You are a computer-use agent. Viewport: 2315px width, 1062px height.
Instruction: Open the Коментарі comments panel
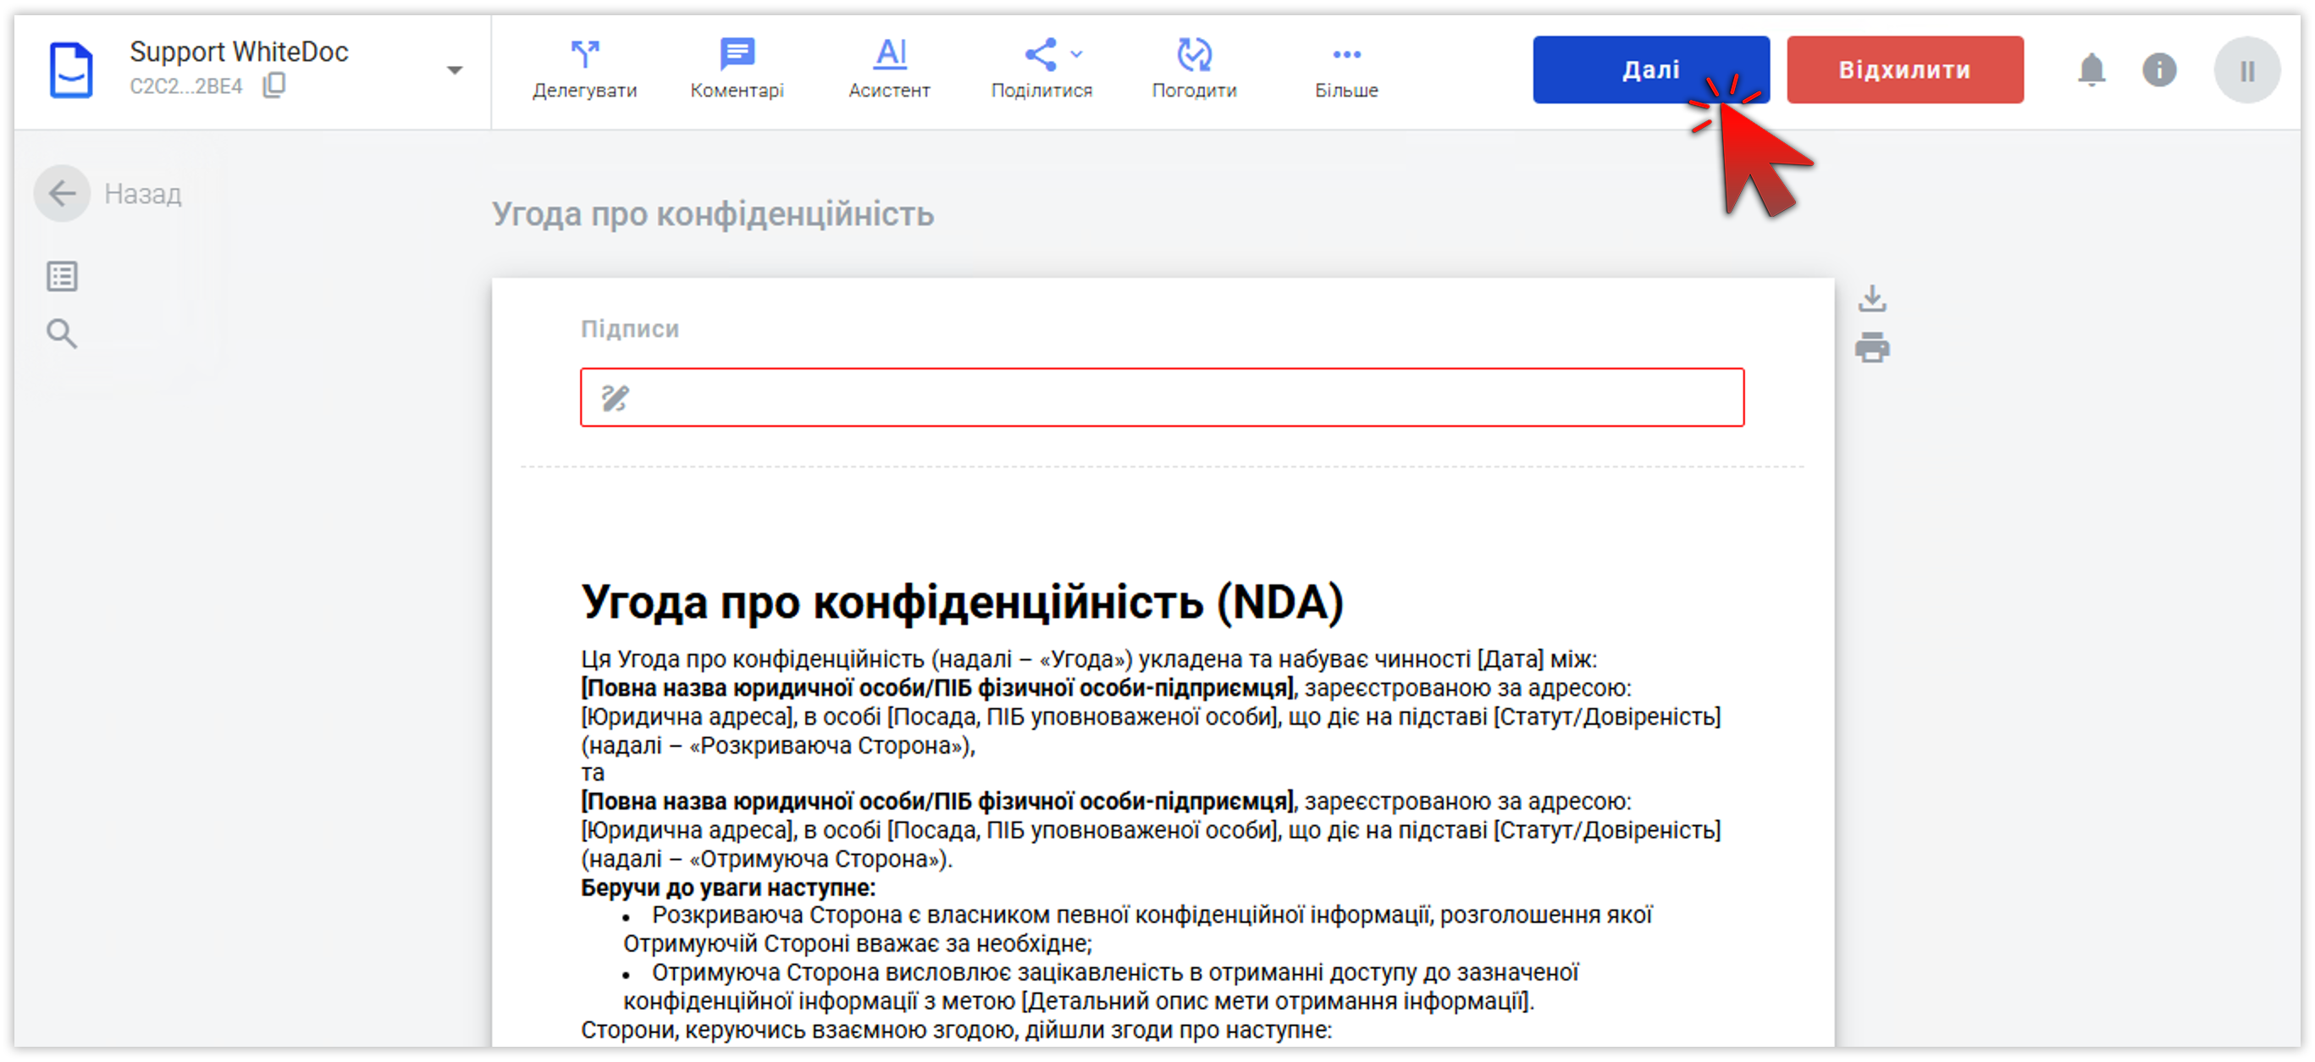[x=736, y=56]
